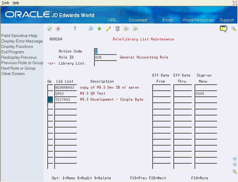Open the yellow chat bubble icon
The width and height of the screenshot is (238, 182).
point(224,29)
